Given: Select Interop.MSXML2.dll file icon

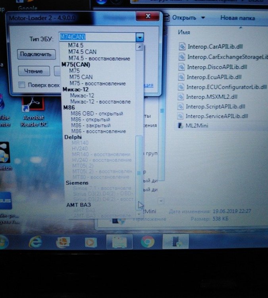Looking at the screenshot, I should pos(181,97).
